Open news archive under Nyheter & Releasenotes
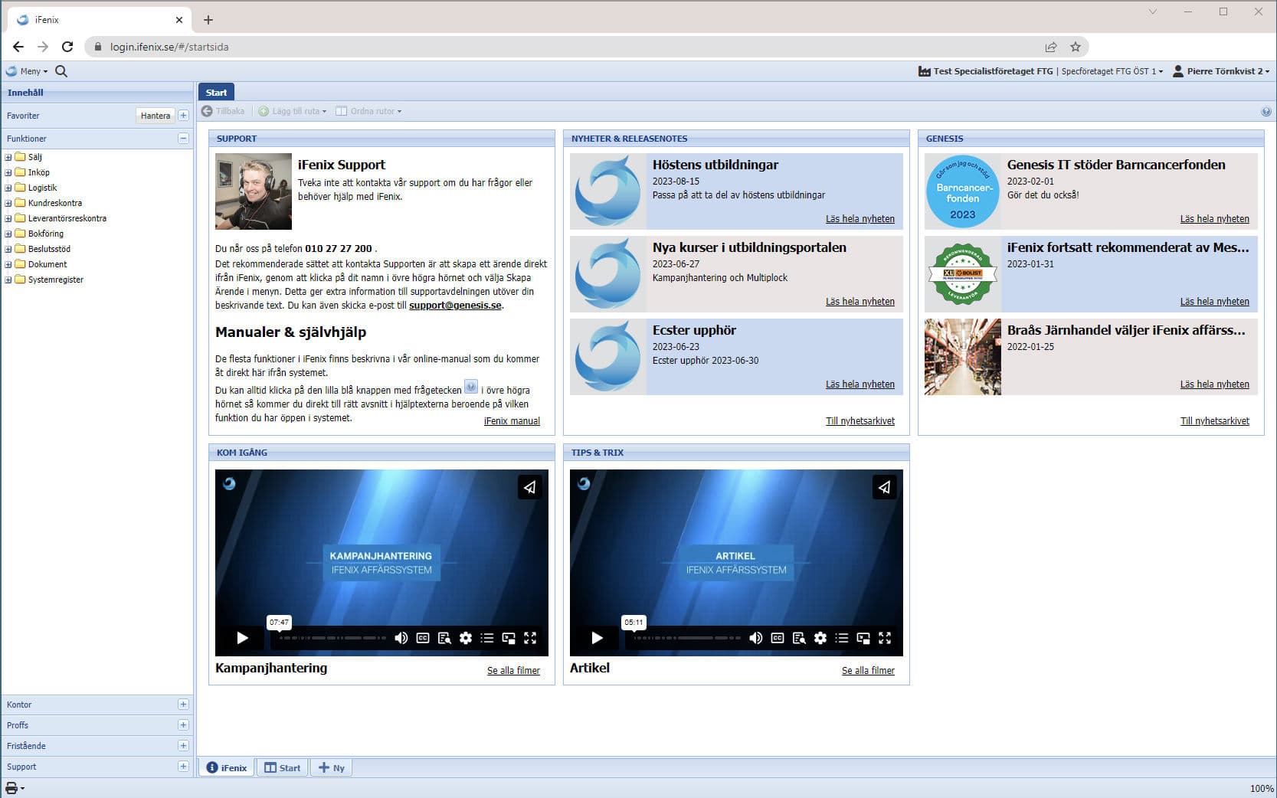The height and width of the screenshot is (798, 1277). click(860, 421)
